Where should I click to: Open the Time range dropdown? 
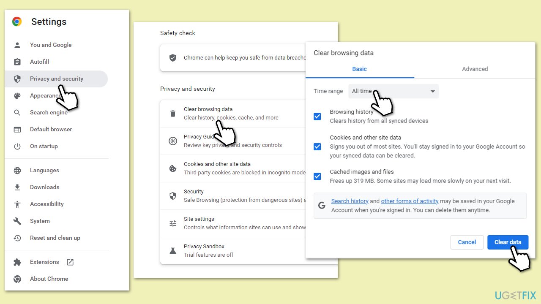(x=393, y=91)
